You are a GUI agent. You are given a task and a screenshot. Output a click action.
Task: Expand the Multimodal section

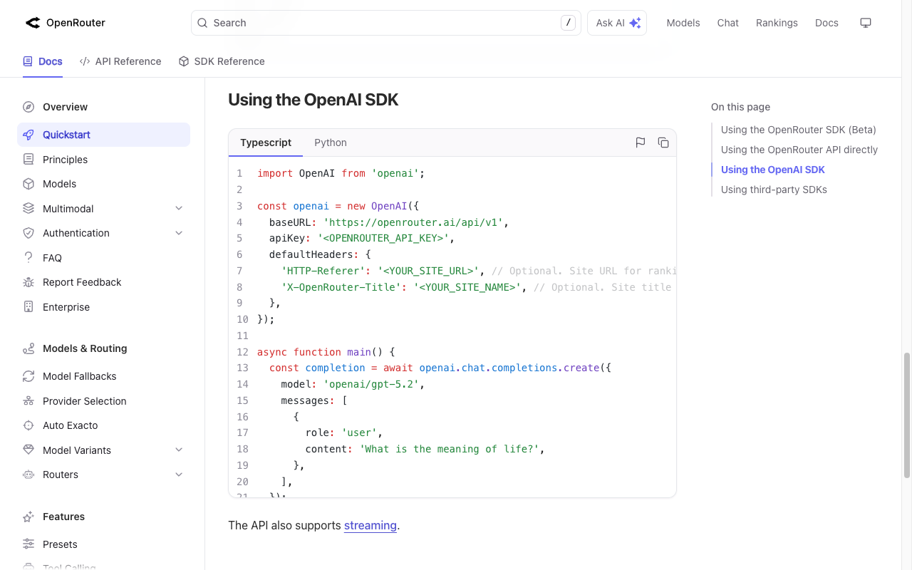click(x=178, y=208)
